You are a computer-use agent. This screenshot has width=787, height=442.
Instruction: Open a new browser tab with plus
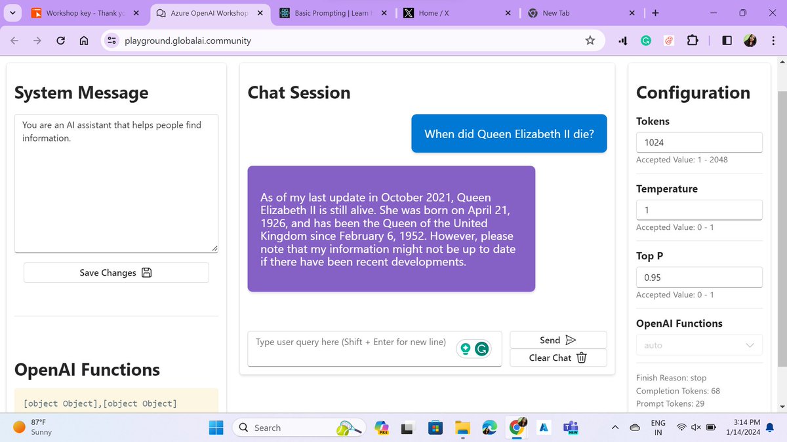coord(655,12)
